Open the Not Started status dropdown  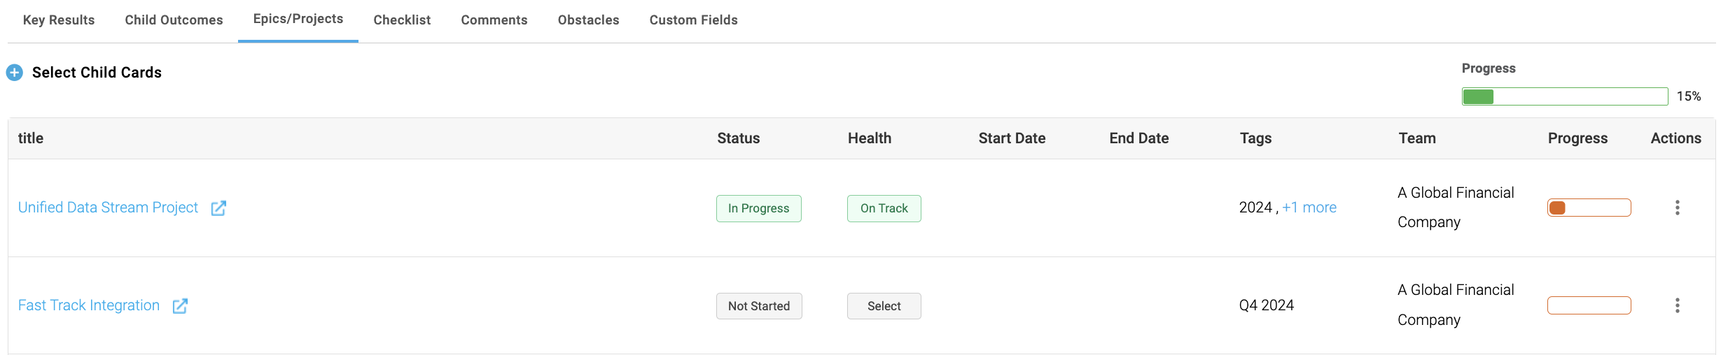[759, 306]
